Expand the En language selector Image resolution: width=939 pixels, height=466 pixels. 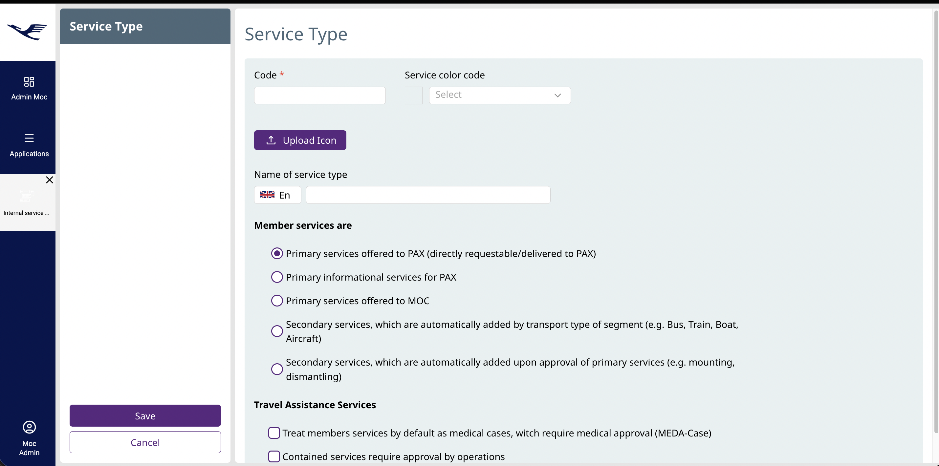(278, 195)
